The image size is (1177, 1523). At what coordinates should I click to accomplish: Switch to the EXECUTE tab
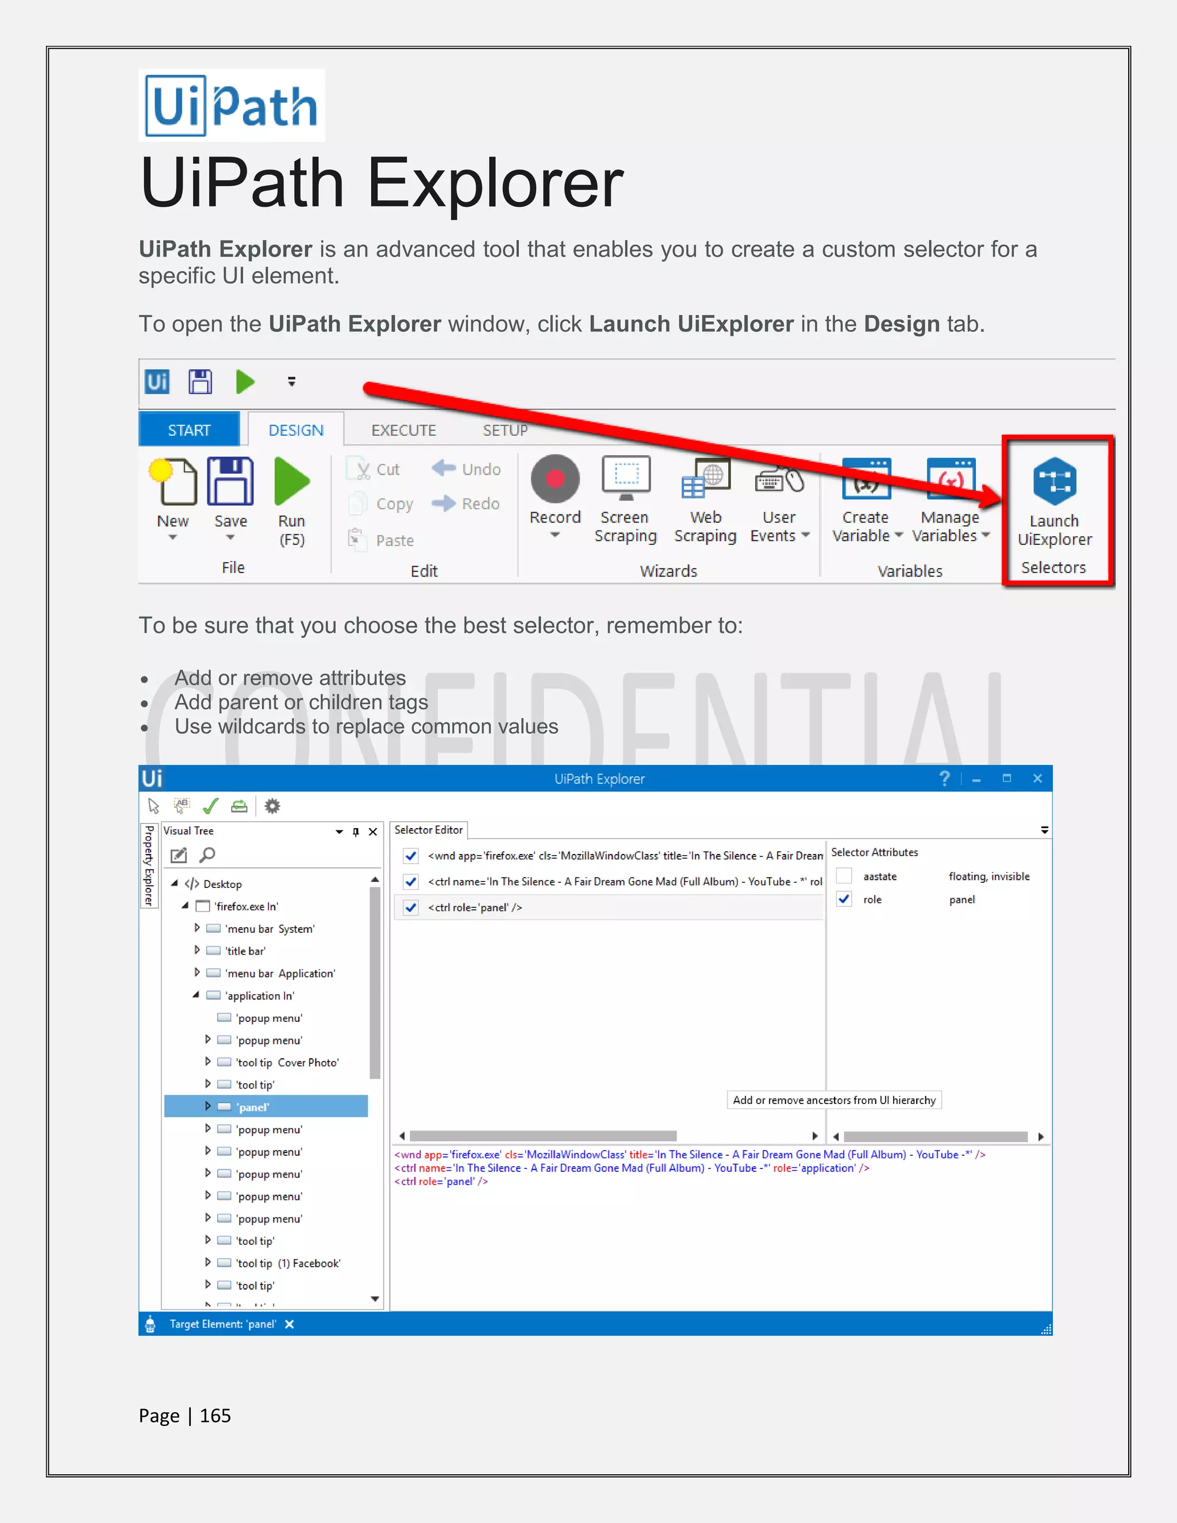(x=403, y=430)
